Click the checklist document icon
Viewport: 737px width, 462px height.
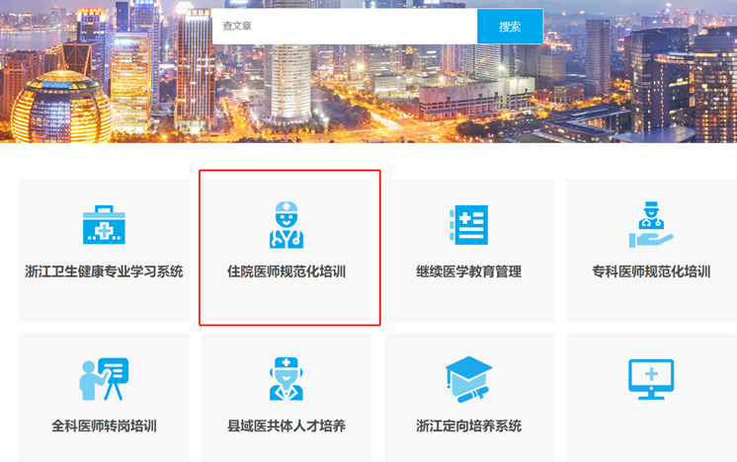(468, 225)
